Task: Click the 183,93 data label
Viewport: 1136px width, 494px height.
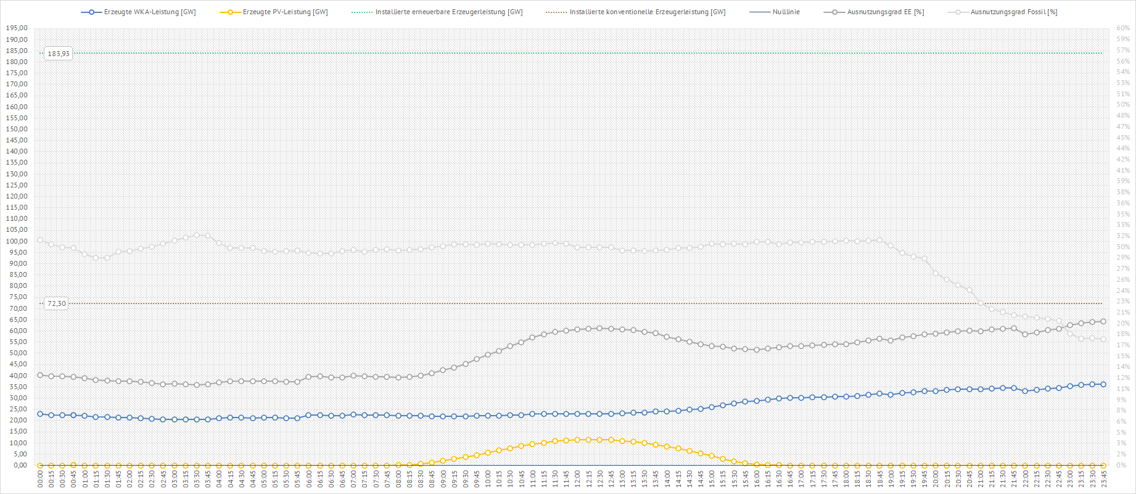Action: [x=59, y=54]
